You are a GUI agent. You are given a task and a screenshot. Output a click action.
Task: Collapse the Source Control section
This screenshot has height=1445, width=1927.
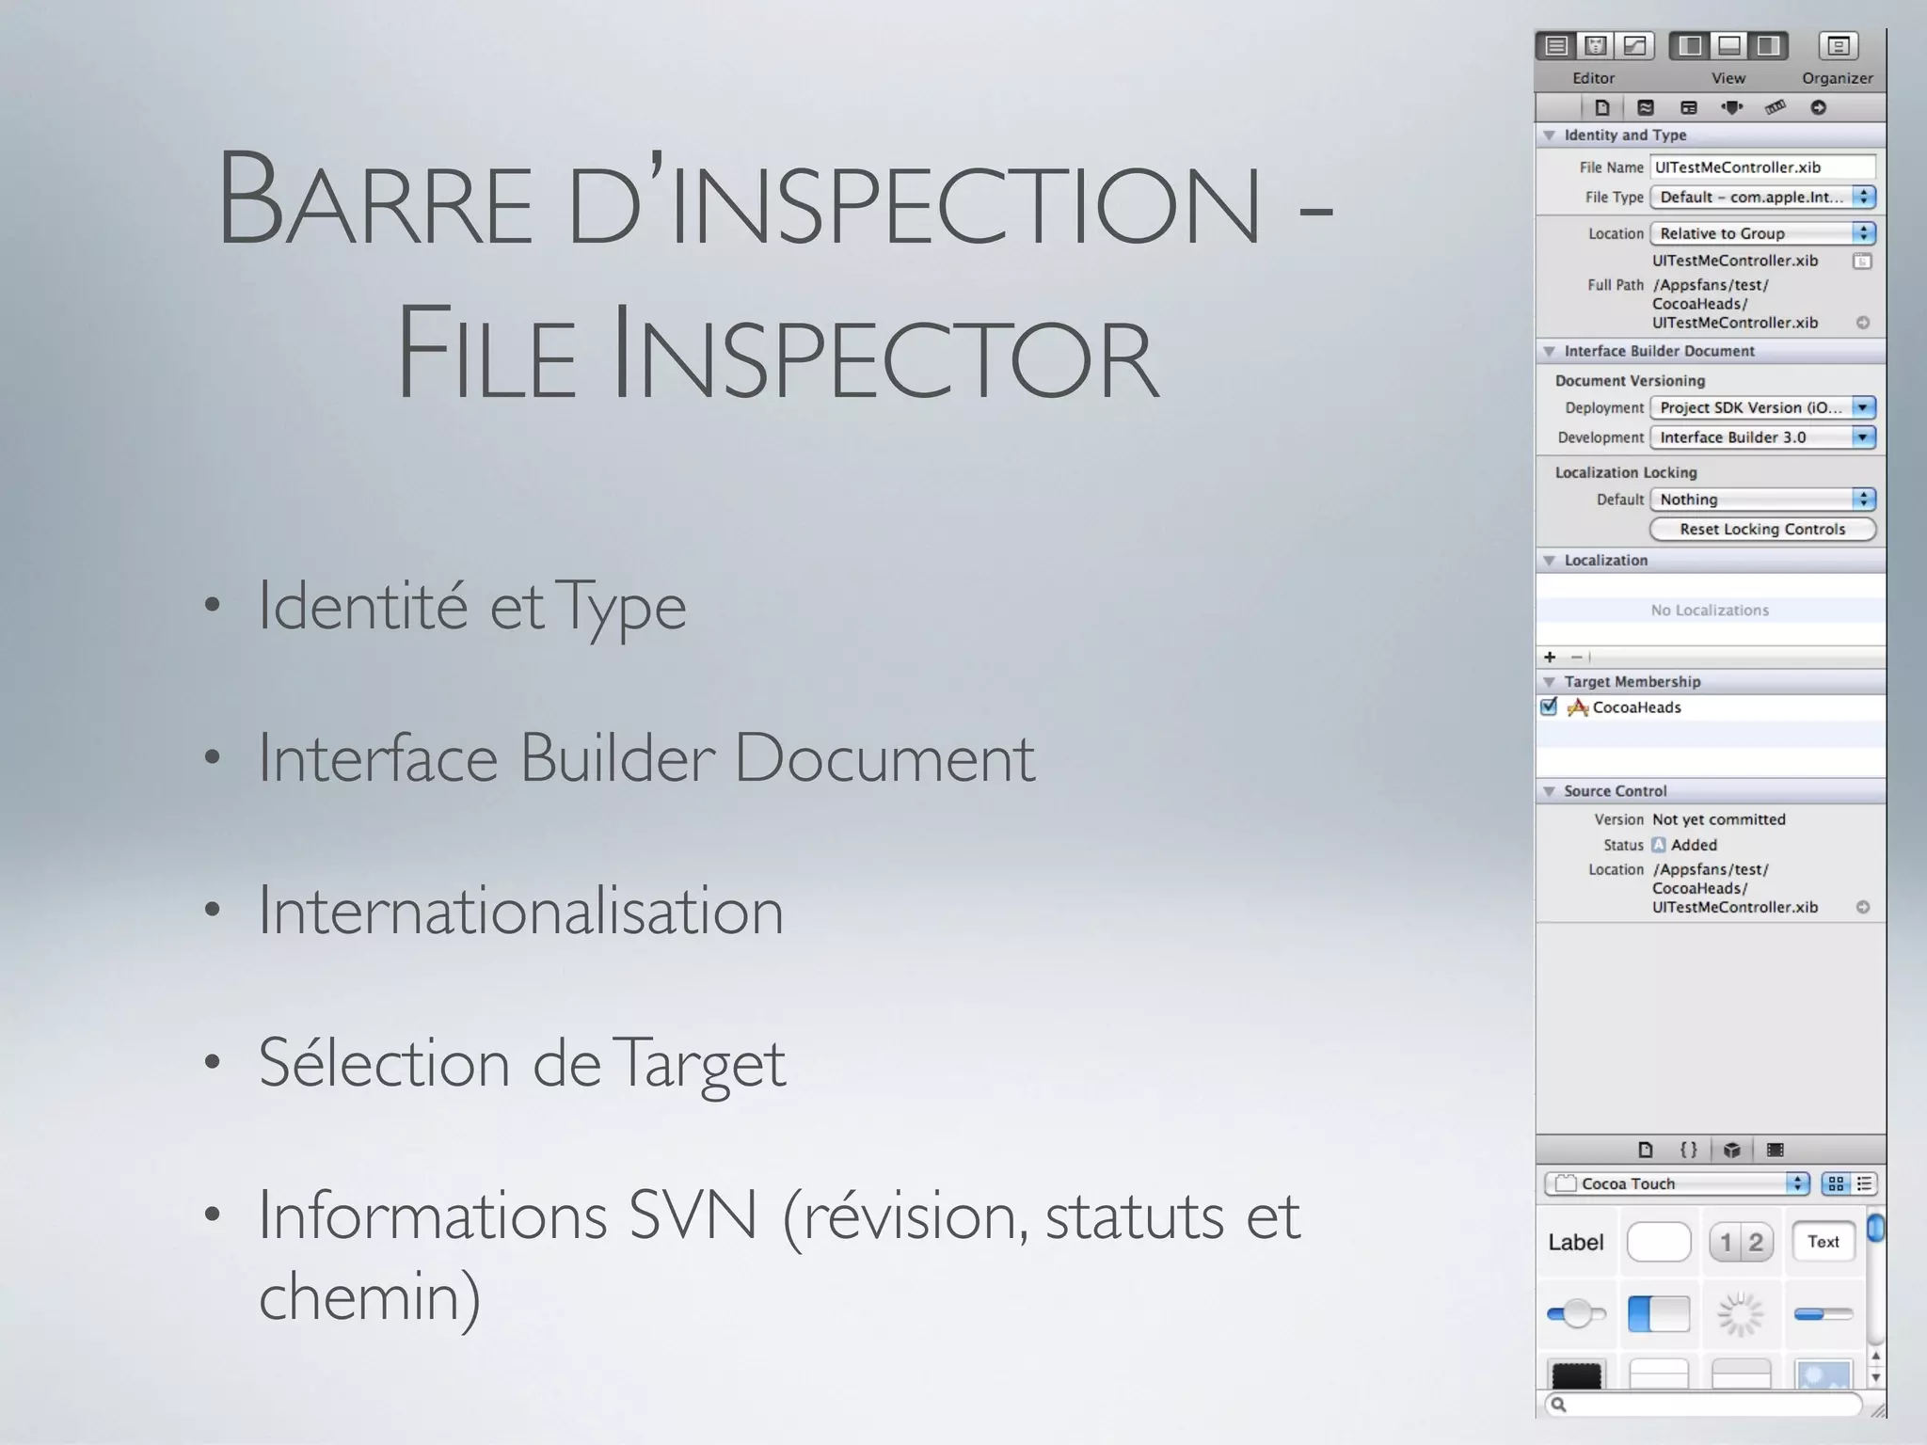[1549, 791]
